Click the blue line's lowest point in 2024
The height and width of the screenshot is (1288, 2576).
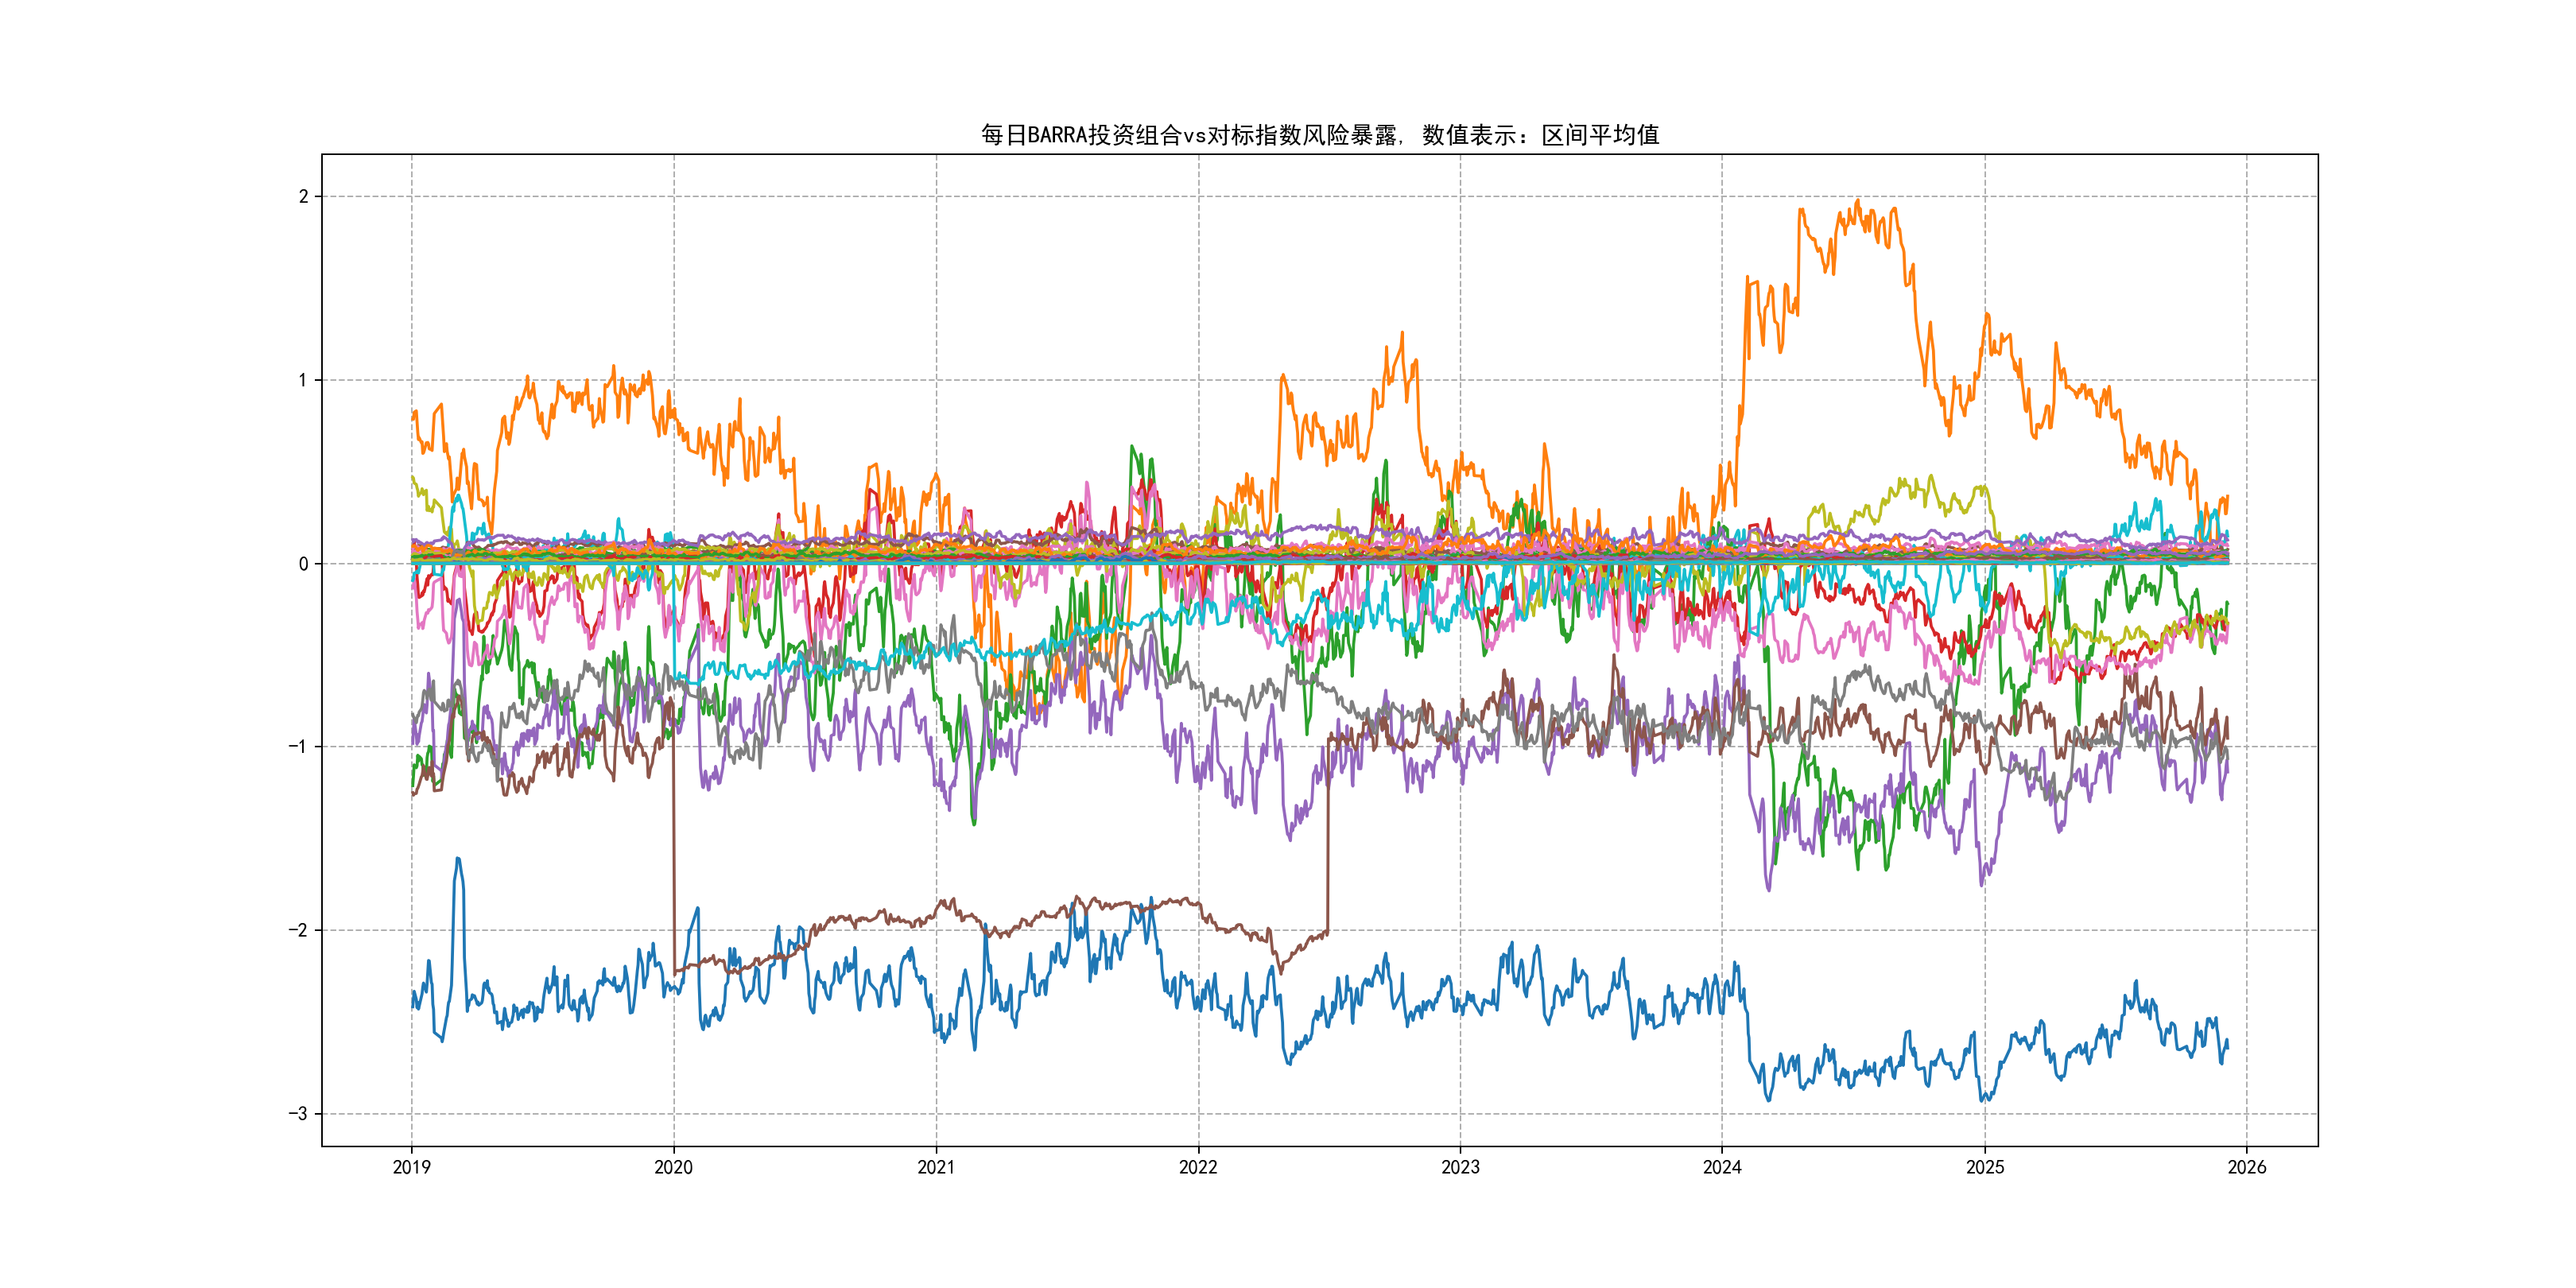(x=1768, y=1100)
